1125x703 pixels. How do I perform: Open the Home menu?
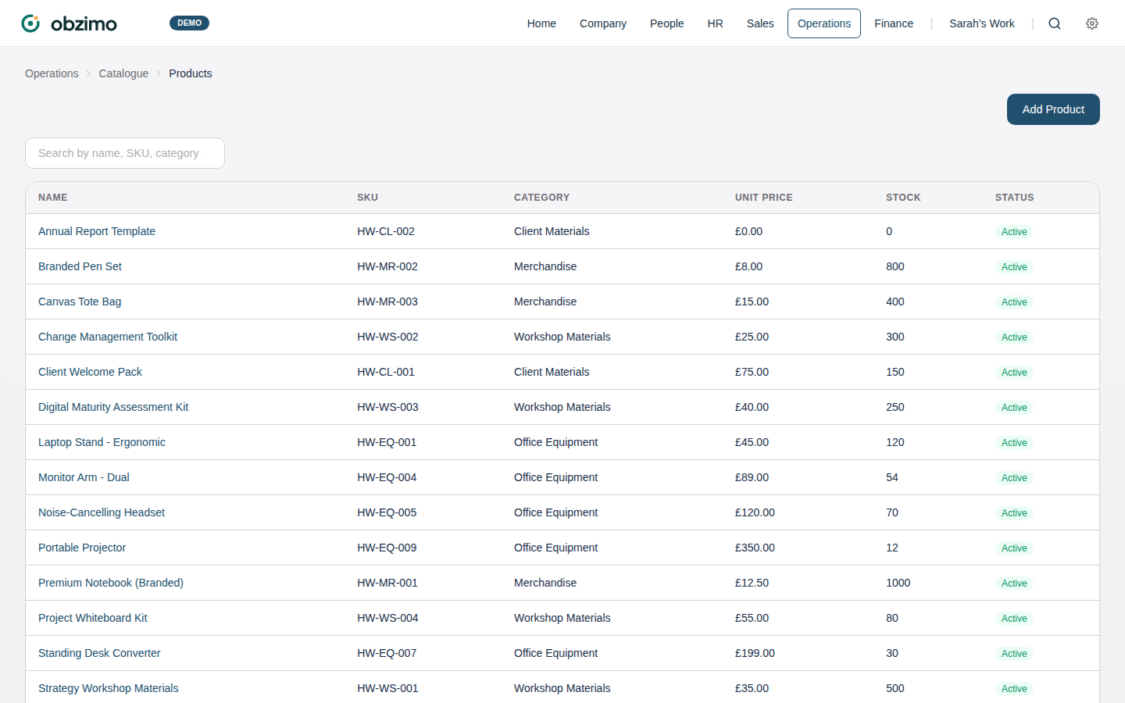[541, 23]
